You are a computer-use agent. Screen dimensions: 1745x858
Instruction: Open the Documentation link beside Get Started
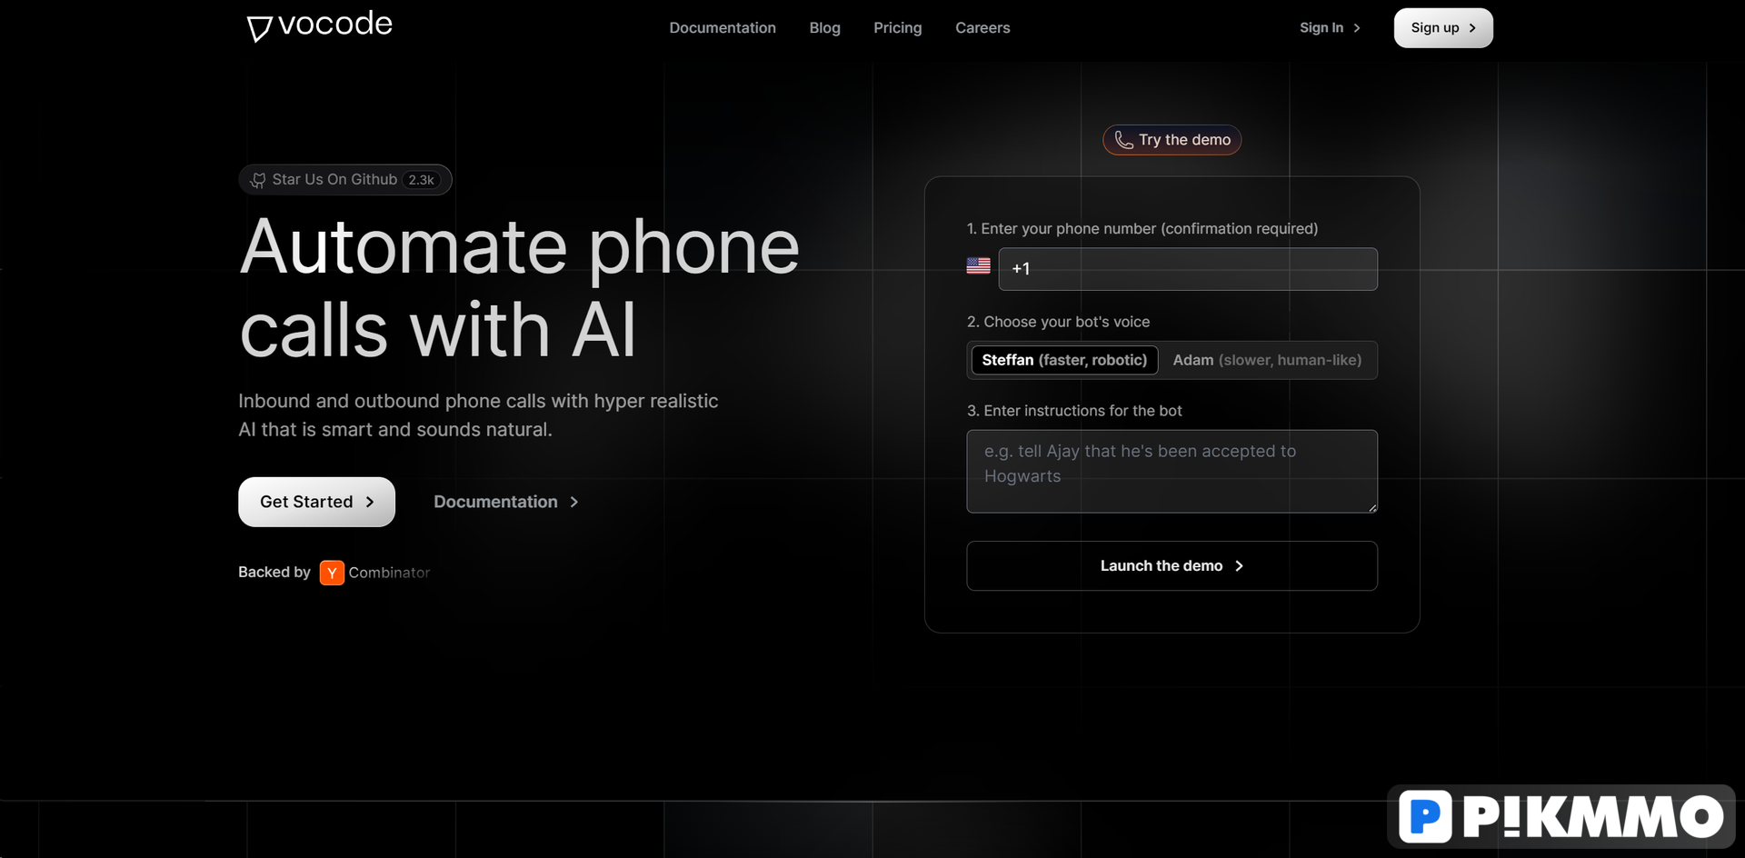(506, 502)
